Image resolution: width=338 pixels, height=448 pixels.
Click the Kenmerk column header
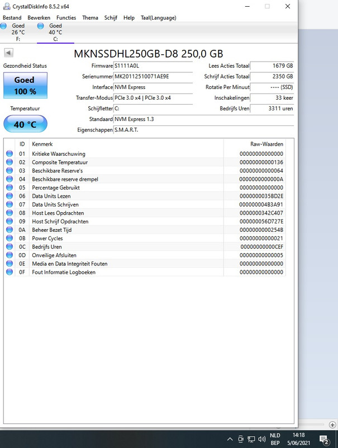(x=126, y=144)
